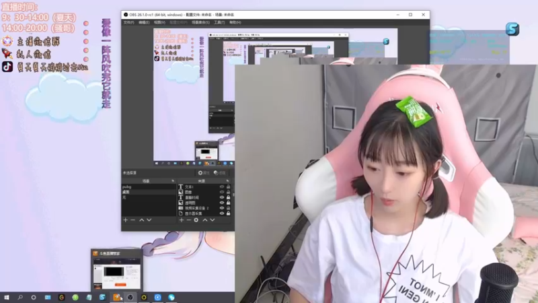Click the 斗鱼直播管家 window preview thumbnail
Viewport: 538px width, 303px height.
click(117, 273)
